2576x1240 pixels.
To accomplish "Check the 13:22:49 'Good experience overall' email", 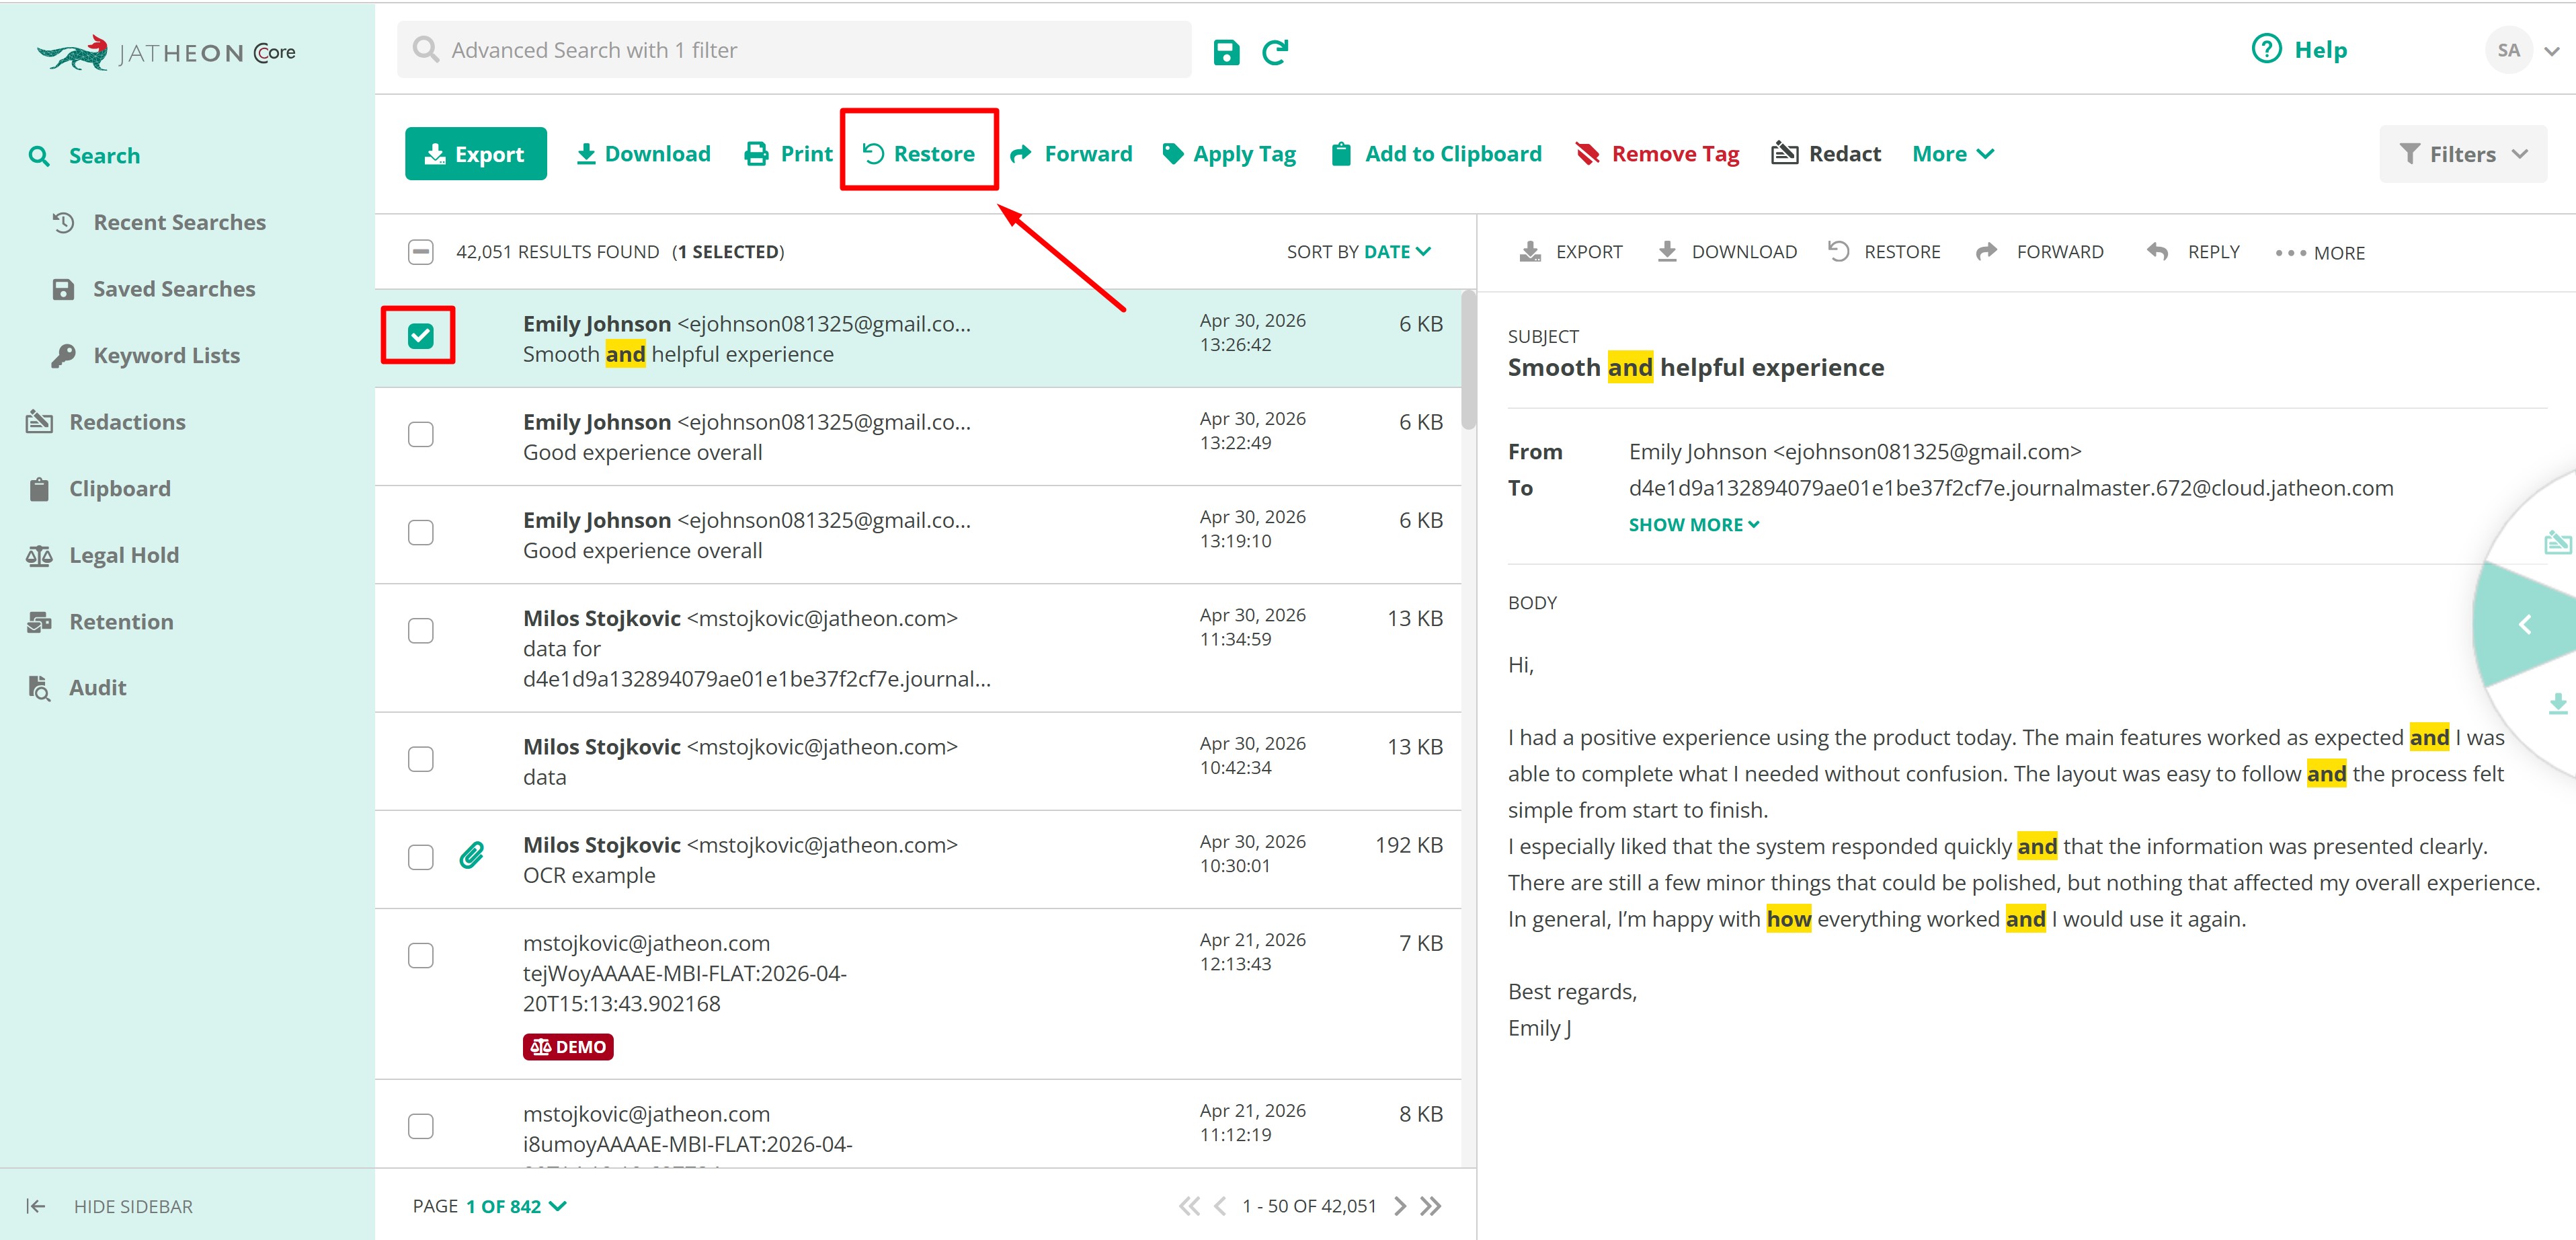I will coord(421,434).
